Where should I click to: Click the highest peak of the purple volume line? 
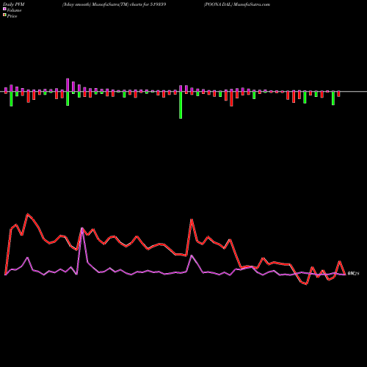pyautogui.click(x=82, y=228)
